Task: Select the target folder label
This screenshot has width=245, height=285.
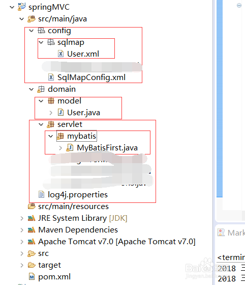Action: tap(50, 265)
